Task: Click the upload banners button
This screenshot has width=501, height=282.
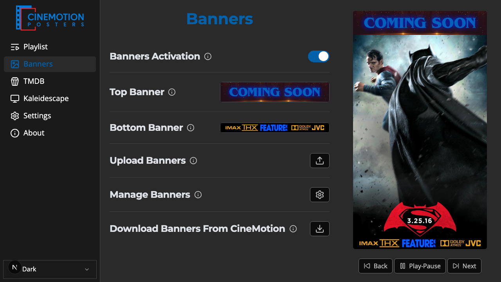Action: [320, 161]
